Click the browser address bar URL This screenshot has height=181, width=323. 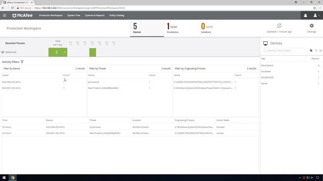[x=80, y=8]
